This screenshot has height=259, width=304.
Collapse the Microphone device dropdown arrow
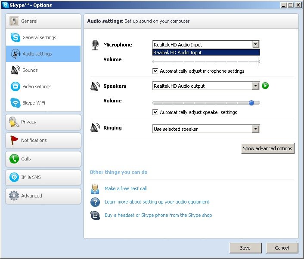tap(255, 45)
